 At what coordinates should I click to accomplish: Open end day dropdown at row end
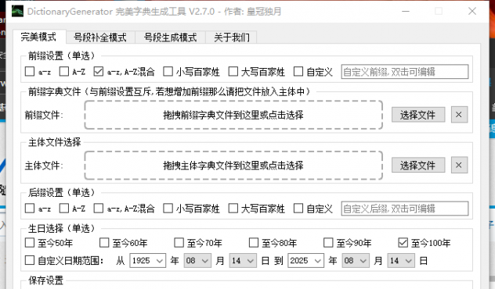[401, 261]
